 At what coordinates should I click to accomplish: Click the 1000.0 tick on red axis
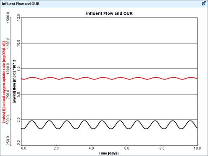click(x=8, y=69)
